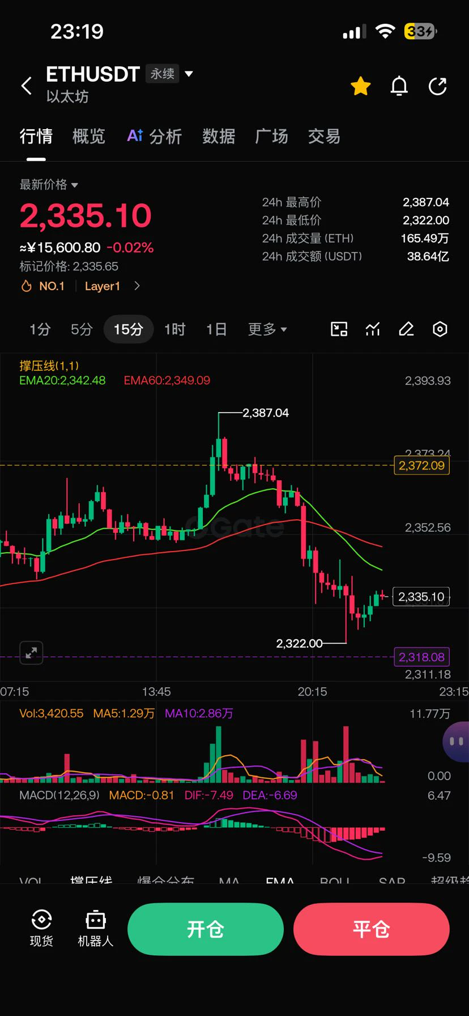The width and height of the screenshot is (469, 1016).
Task: Switch to the 行情 tab
Action: [x=36, y=137]
